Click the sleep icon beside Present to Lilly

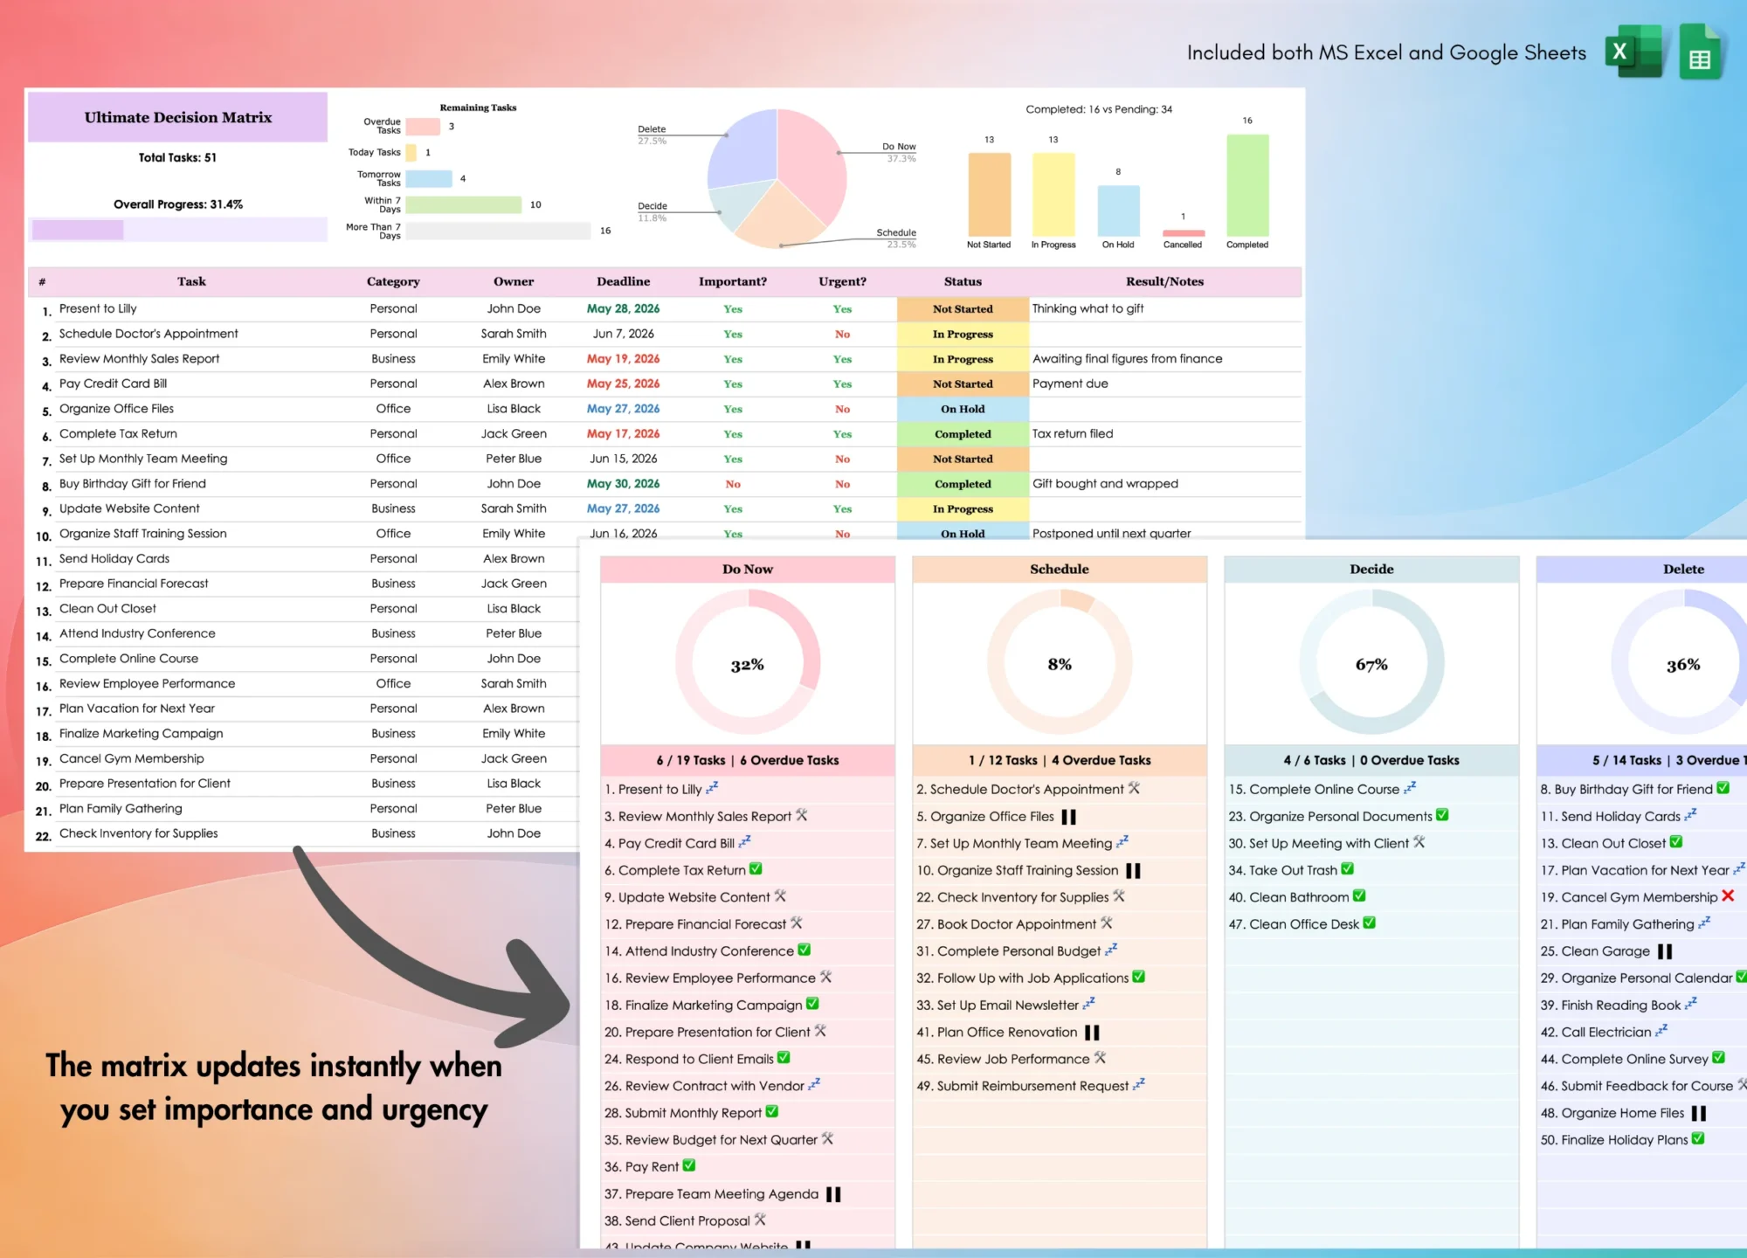[712, 788]
